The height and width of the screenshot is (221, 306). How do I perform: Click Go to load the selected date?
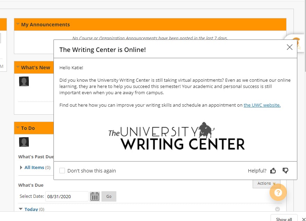[x=108, y=196]
